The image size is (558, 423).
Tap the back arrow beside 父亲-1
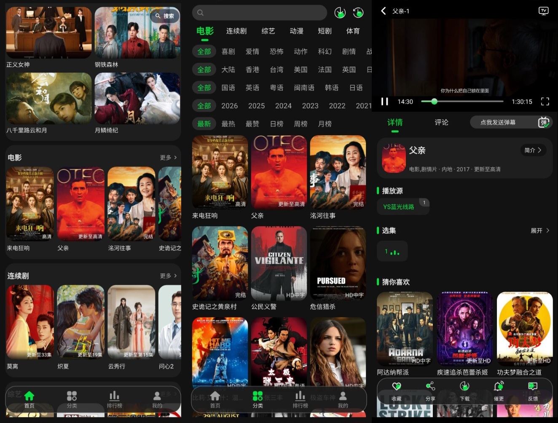pyautogui.click(x=384, y=11)
